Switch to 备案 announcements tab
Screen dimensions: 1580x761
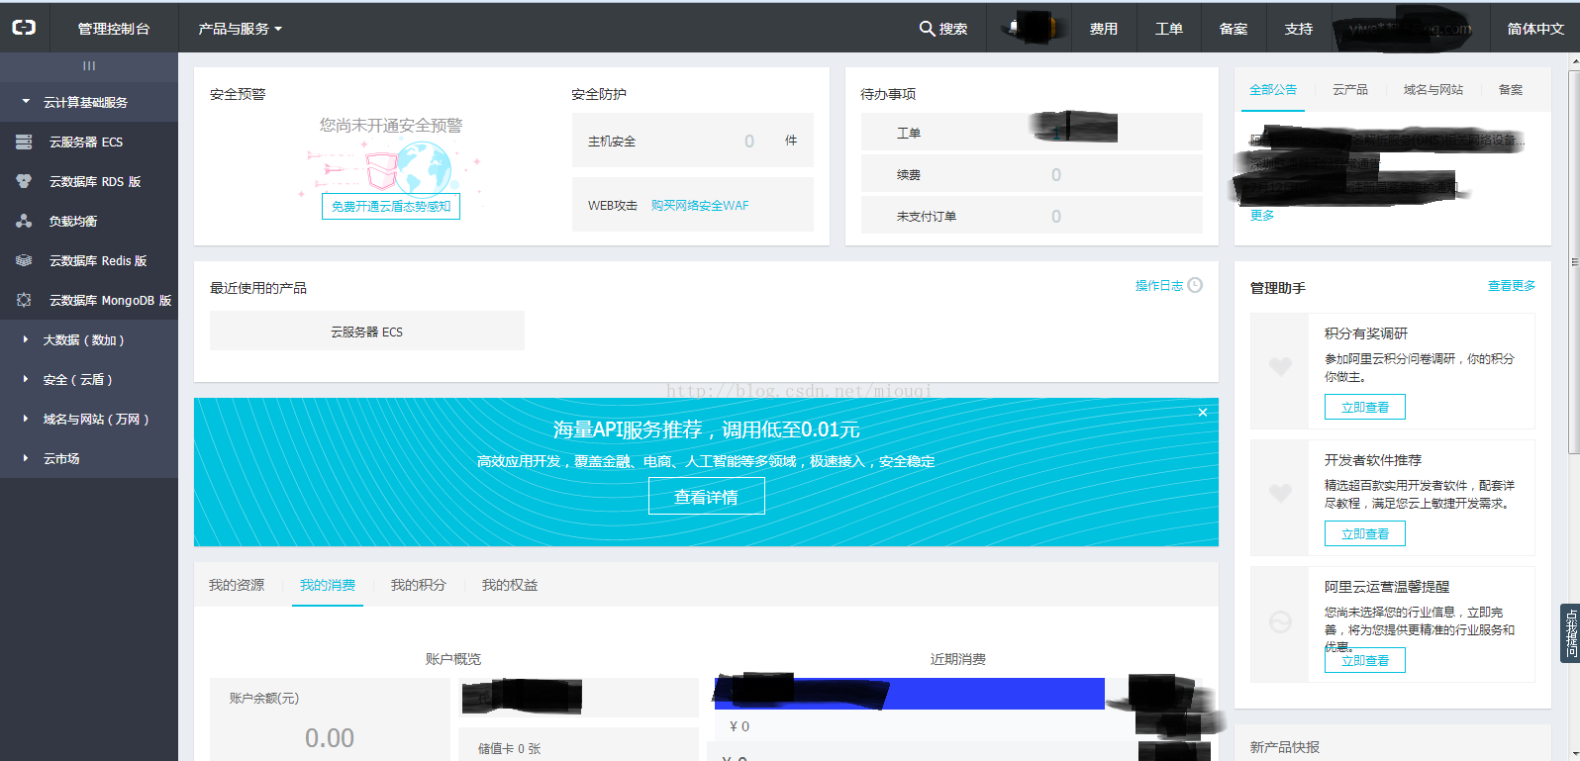tap(1511, 89)
